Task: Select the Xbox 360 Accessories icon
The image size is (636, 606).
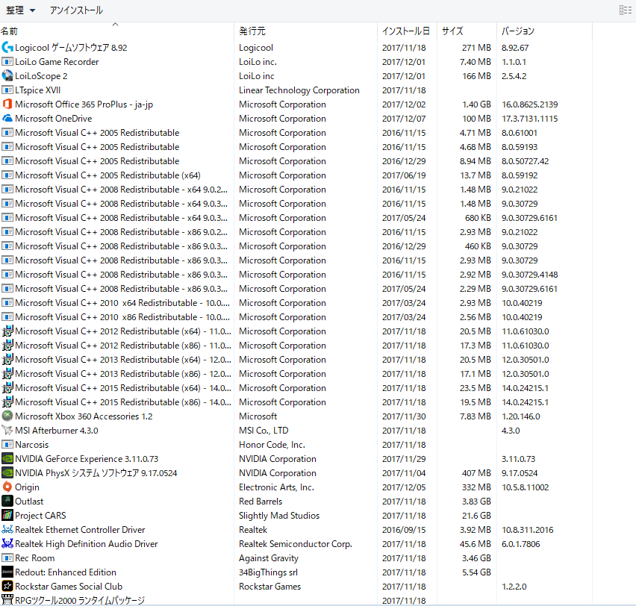Action: (x=7, y=416)
